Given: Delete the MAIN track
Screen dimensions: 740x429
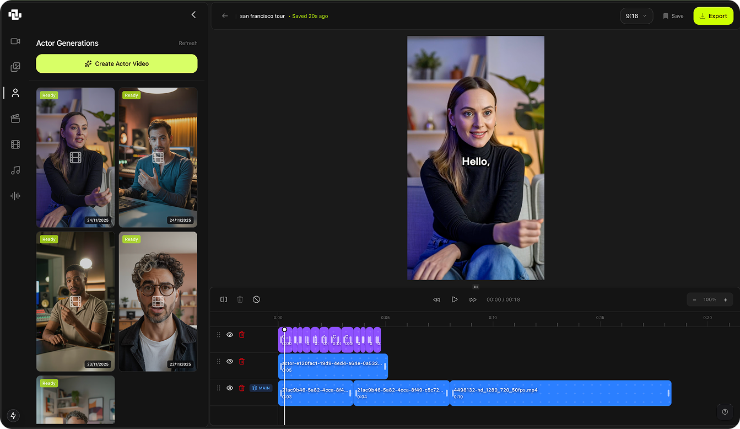Looking at the screenshot, I should pos(242,388).
